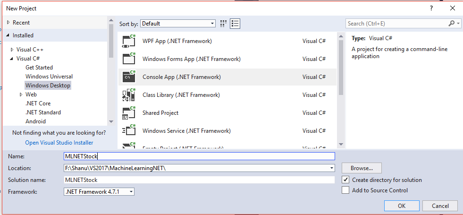
Task: Collapse the Visual C# node
Action: pyautogui.click(x=12, y=59)
